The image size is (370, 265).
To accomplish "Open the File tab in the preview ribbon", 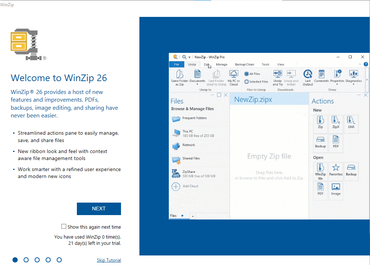I will tap(177, 64).
